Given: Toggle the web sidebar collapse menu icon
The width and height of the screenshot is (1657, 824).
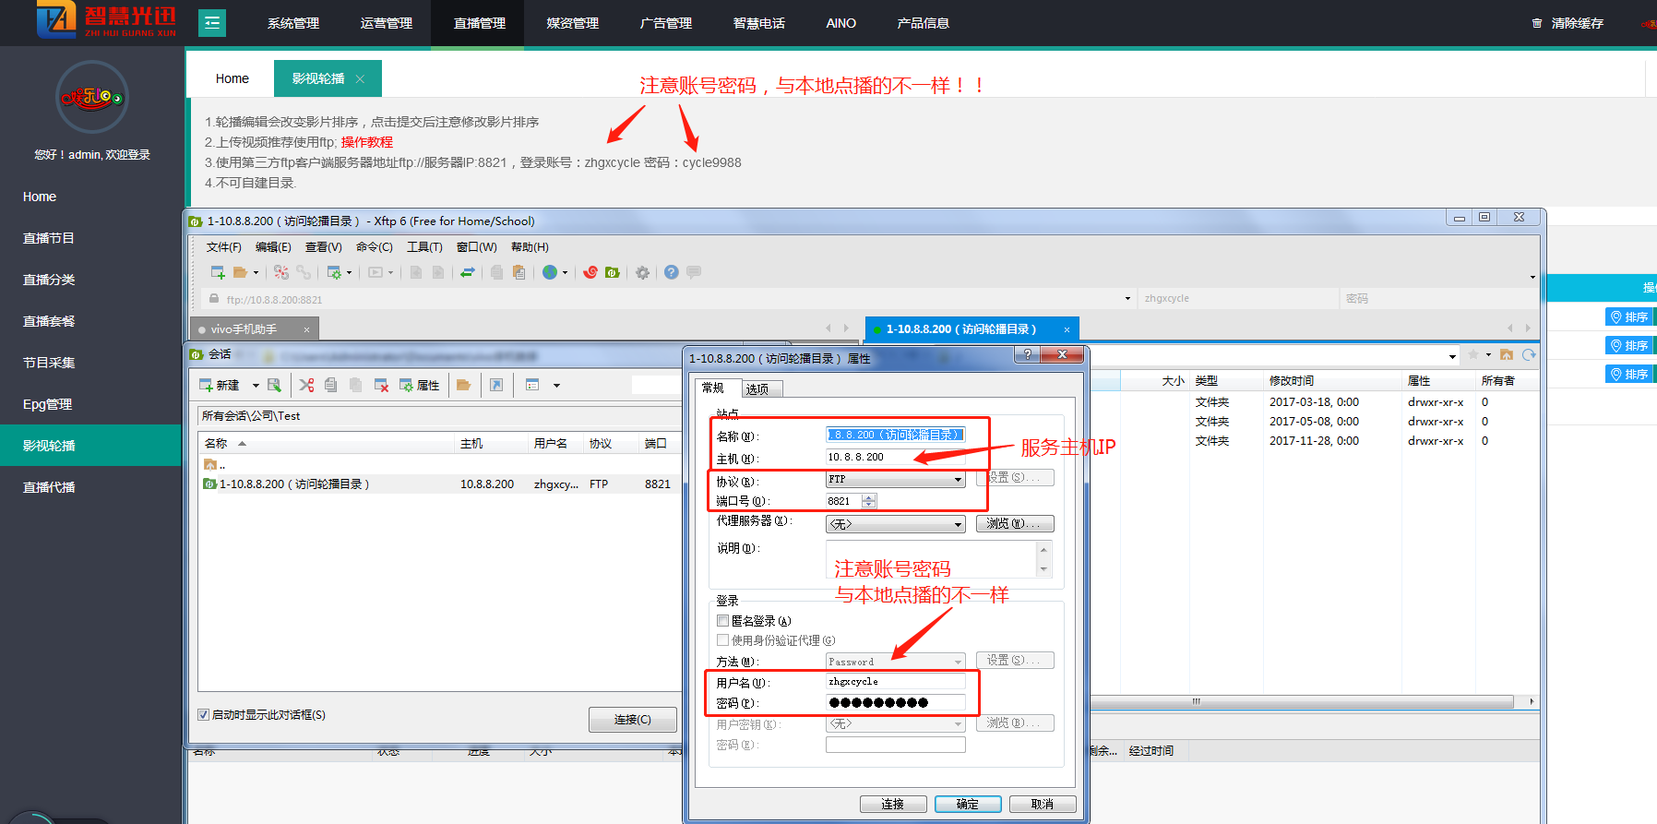Looking at the screenshot, I should (212, 23).
